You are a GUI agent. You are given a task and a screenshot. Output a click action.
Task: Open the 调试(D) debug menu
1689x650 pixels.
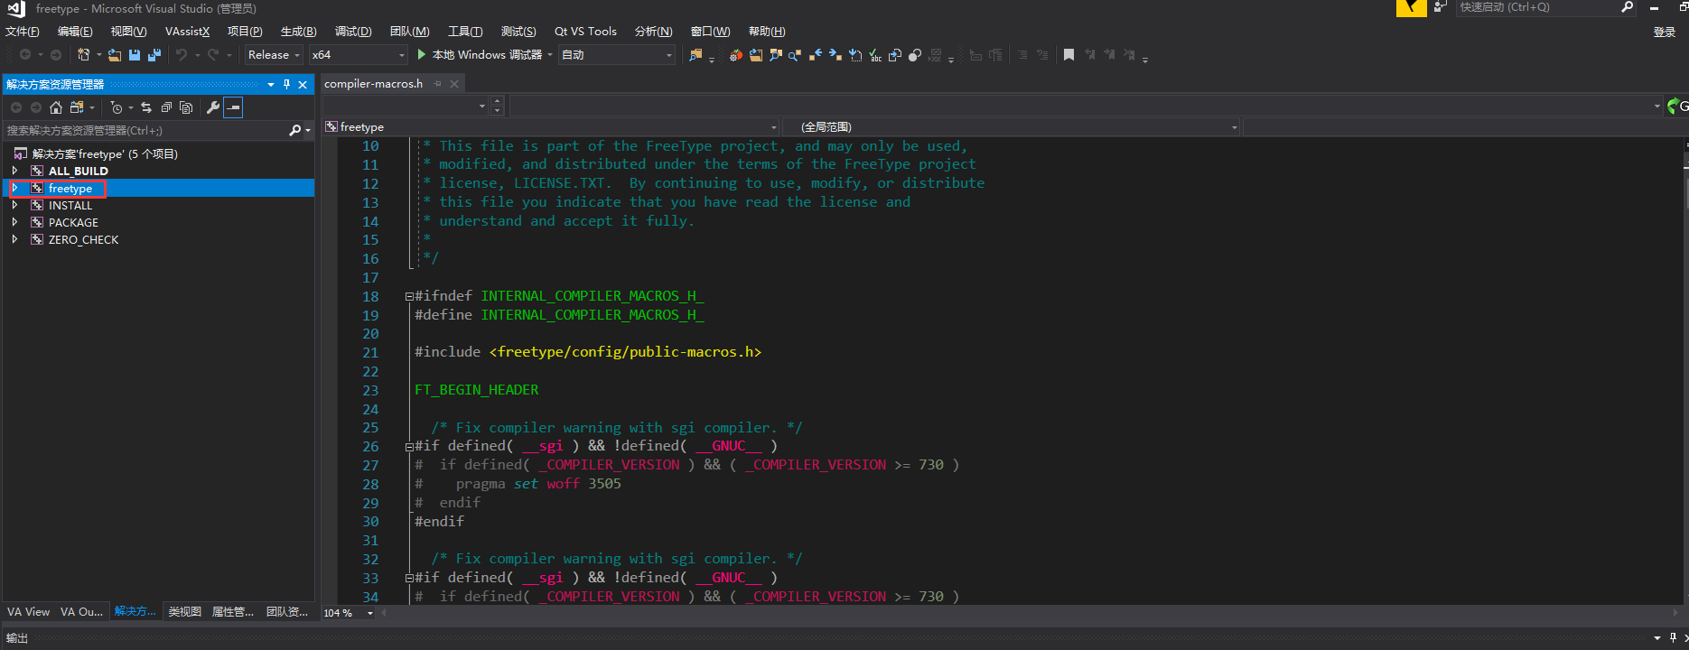coord(353,32)
